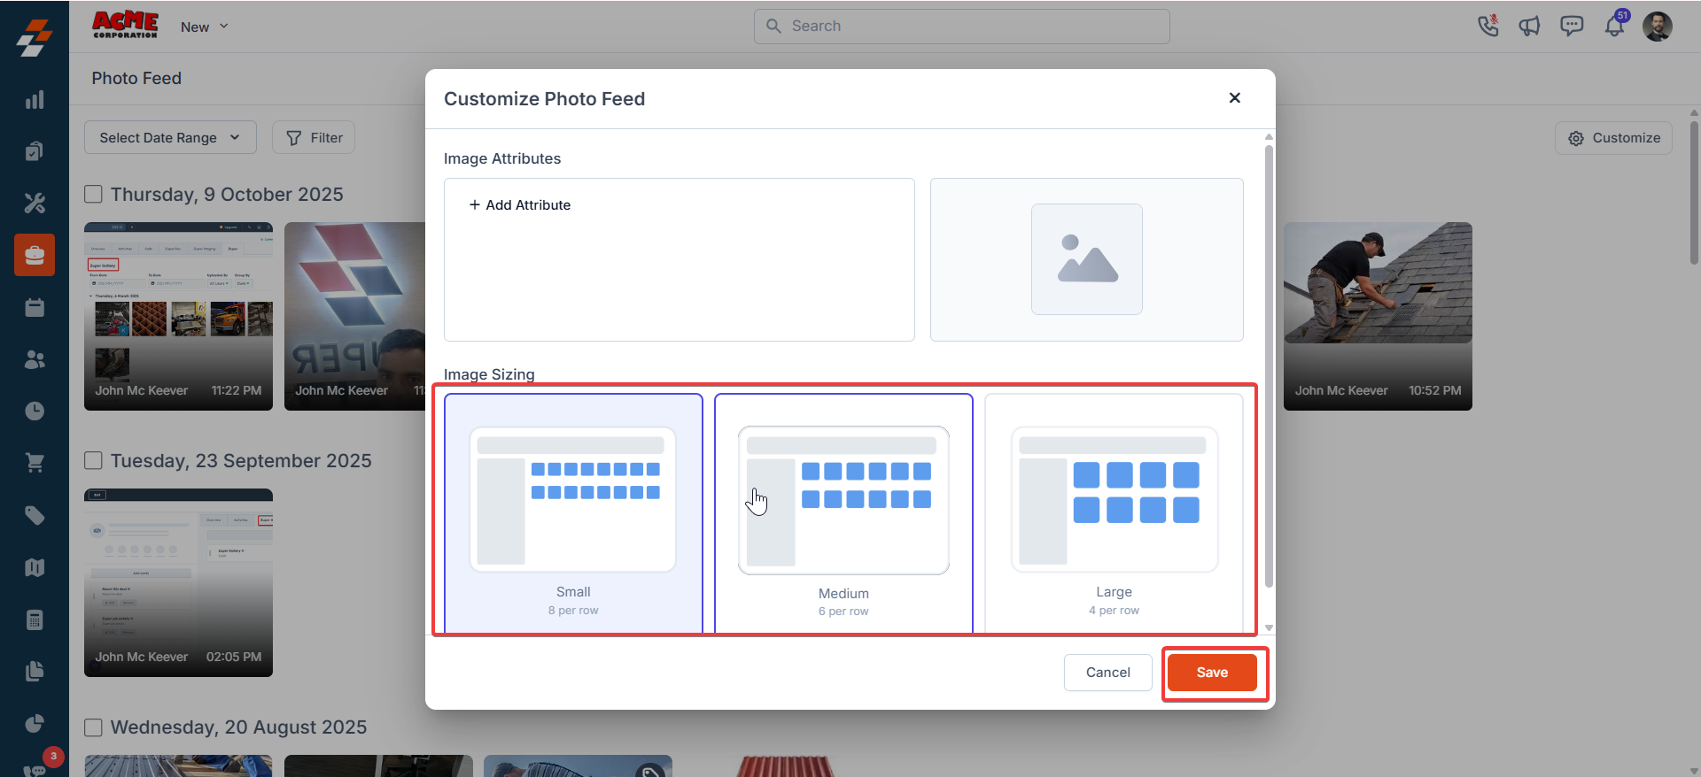Open the Select Date Range dropdown

point(170,137)
